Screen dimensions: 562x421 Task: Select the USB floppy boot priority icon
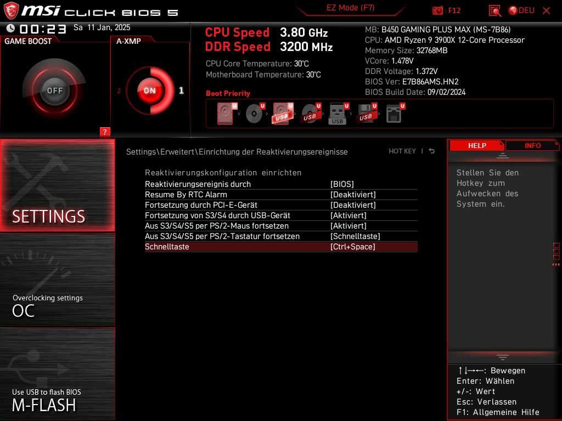click(367, 114)
